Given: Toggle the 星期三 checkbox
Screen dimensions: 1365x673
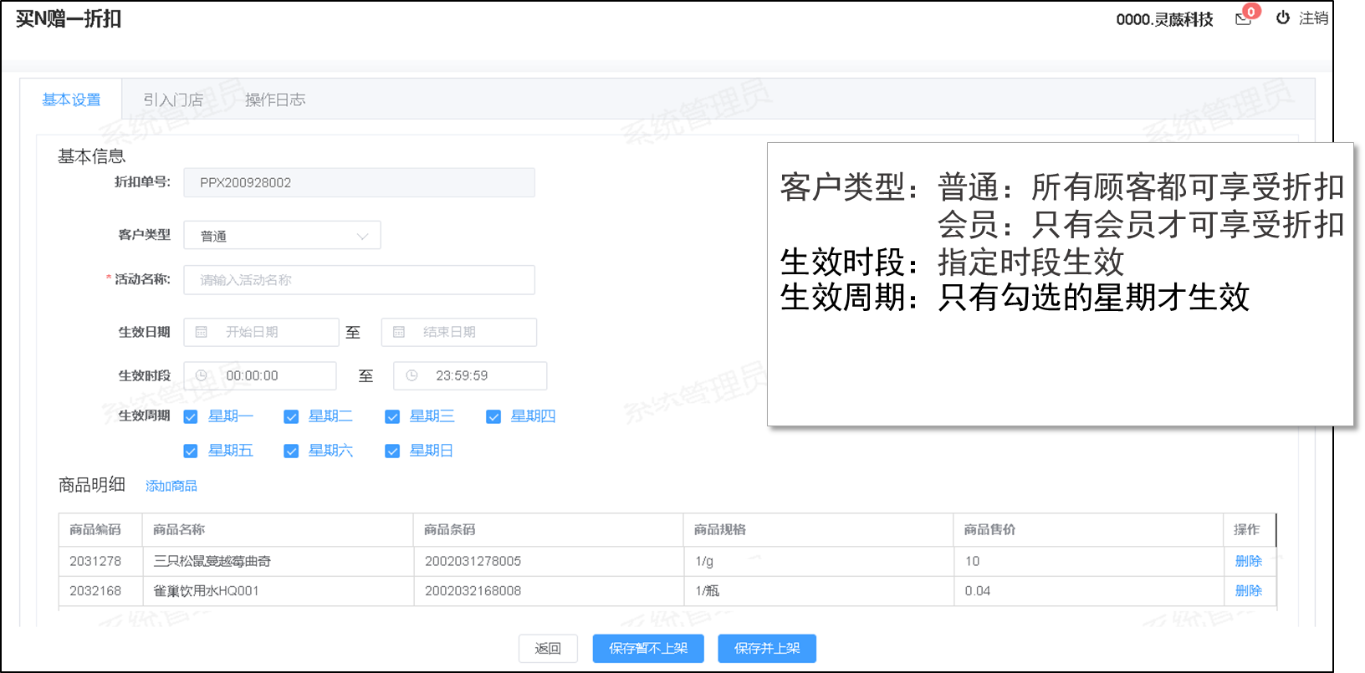Looking at the screenshot, I should click(392, 416).
